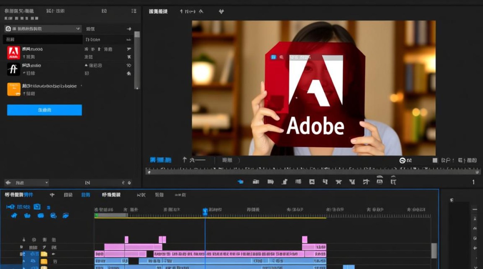Click the green marker at the start of the timeline

[x=96, y=215]
